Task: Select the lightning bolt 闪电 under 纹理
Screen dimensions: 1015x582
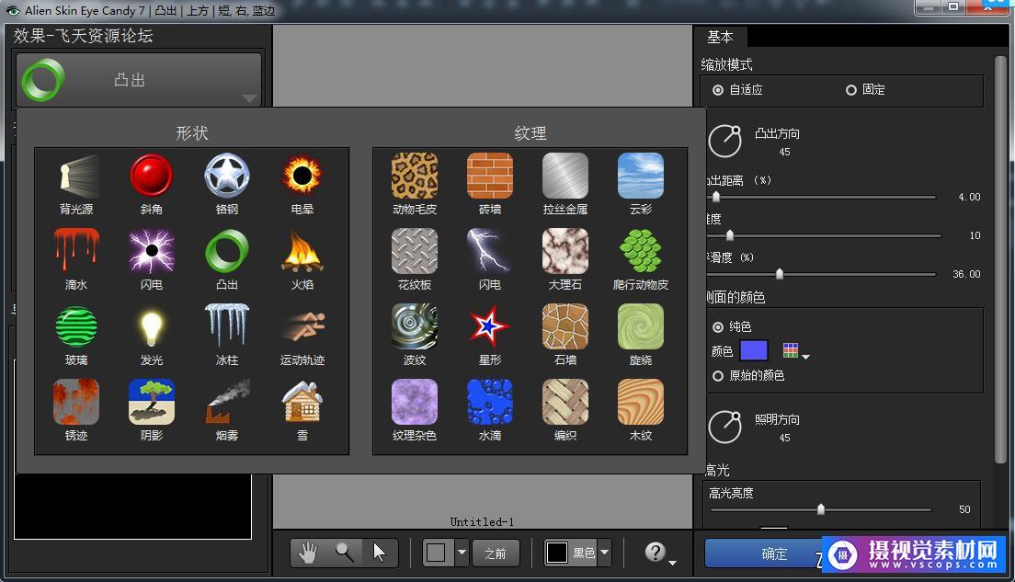Action: point(490,259)
